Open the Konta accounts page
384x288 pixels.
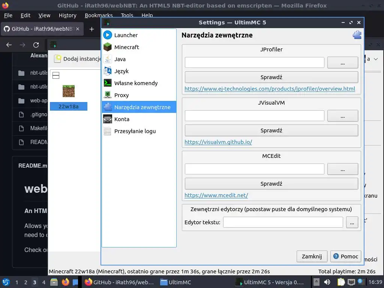(x=139, y=119)
